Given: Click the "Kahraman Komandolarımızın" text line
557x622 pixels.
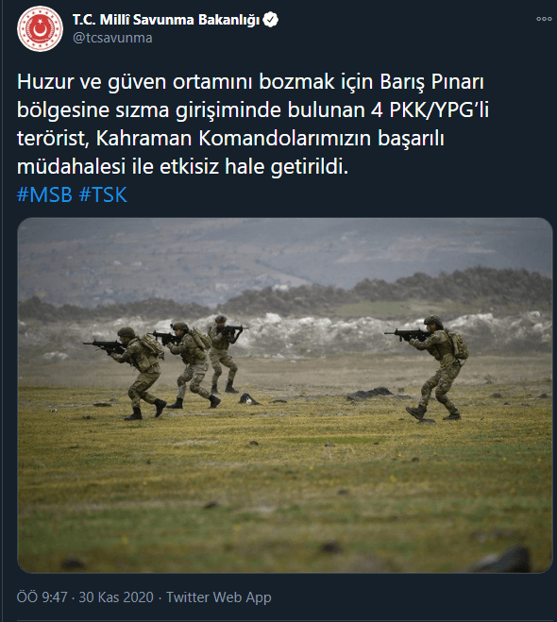Looking at the screenshot, I should (233, 138).
